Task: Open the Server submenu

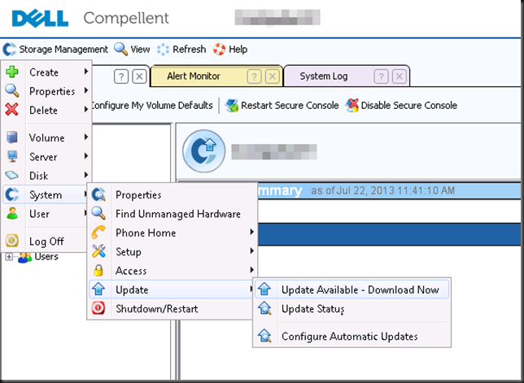Action: click(47, 157)
